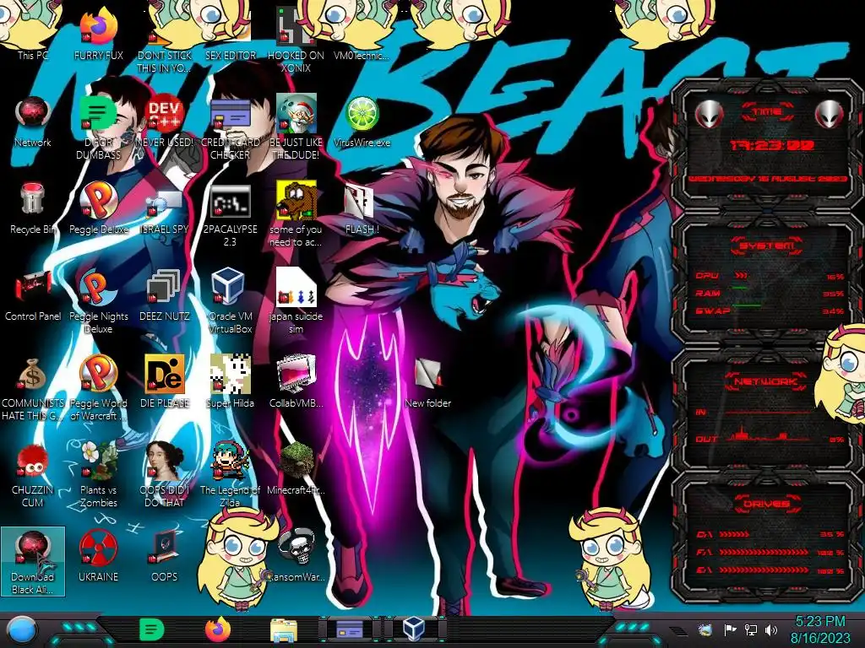The width and height of the screenshot is (865, 648).
Task: Open the OOPS desktop shortcut
Action: point(164,557)
